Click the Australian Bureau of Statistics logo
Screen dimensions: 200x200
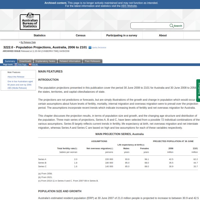click(x=30, y=21)
